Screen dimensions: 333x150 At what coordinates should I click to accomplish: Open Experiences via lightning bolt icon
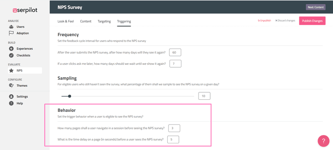coord(11,49)
